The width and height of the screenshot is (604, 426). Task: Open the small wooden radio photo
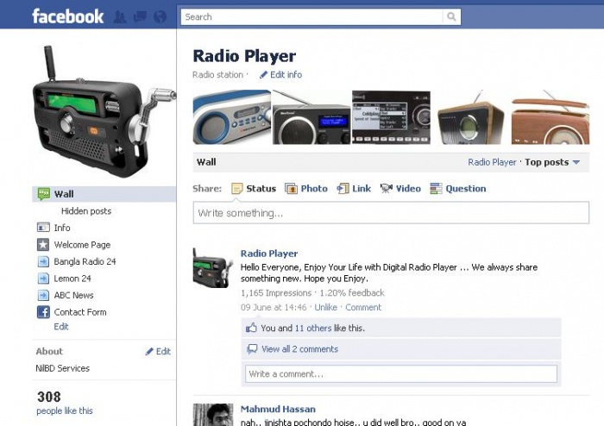[471, 117]
